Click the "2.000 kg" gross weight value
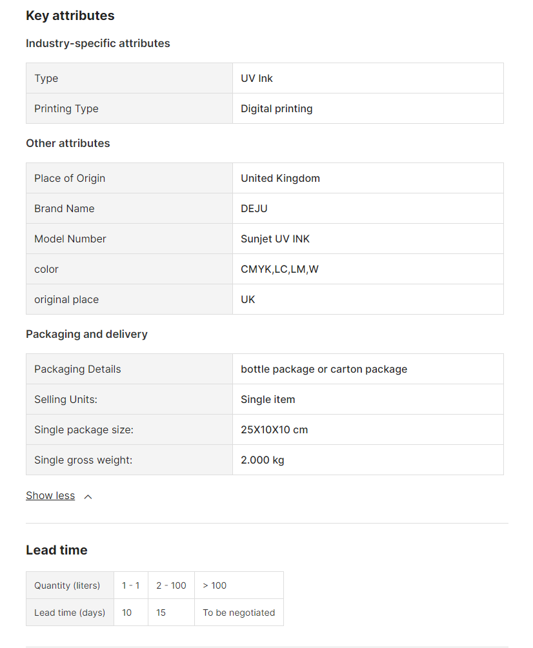Screen dimensions: 533x648 click(263, 460)
